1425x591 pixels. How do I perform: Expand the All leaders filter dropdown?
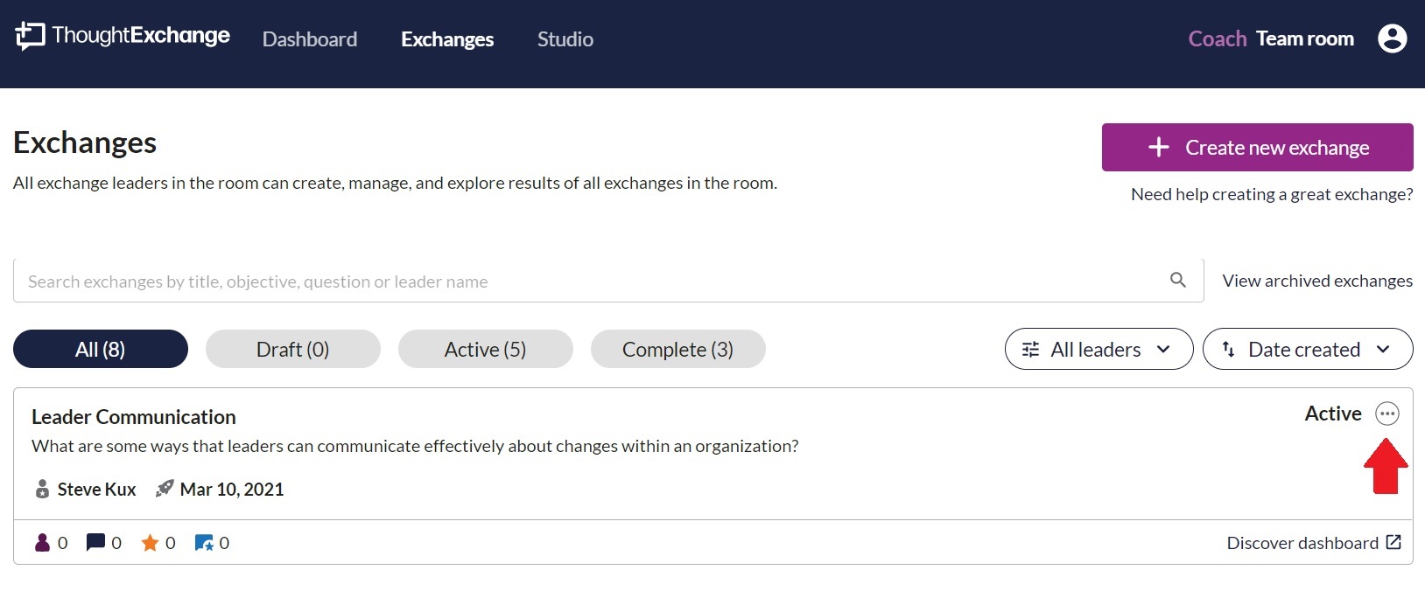1099,349
